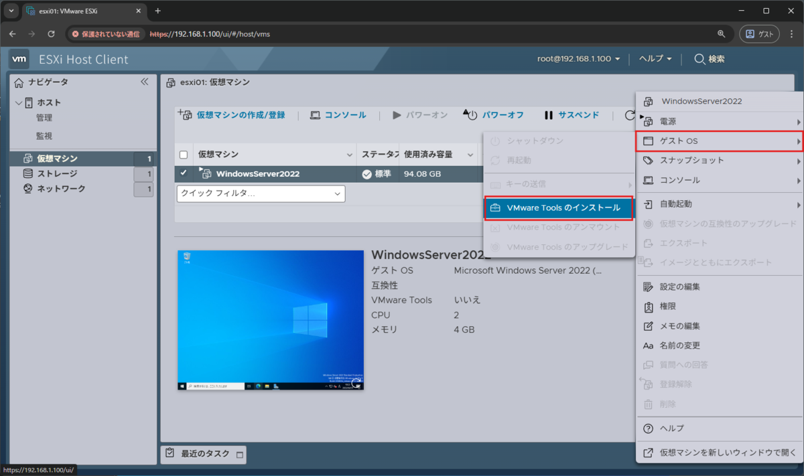Screen dimensions: 804x476
Task: Click the VM console thumbnail preview
Action: [271, 320]
